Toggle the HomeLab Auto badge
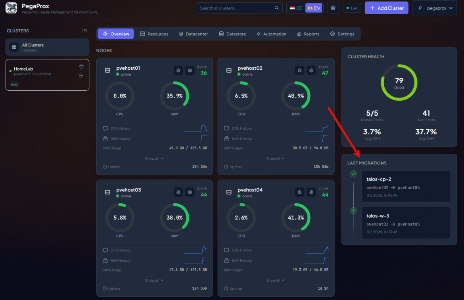 pyautogui.click(x=14, y=84)
